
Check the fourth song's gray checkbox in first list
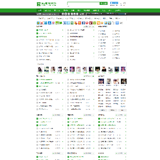37,40
